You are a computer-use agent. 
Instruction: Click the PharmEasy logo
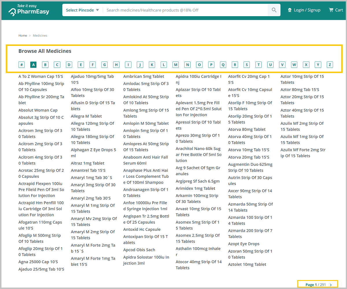tap(29, 10)
